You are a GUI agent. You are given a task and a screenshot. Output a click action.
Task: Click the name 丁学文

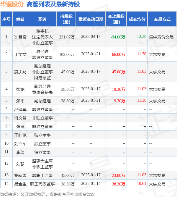tap(20, 54)
